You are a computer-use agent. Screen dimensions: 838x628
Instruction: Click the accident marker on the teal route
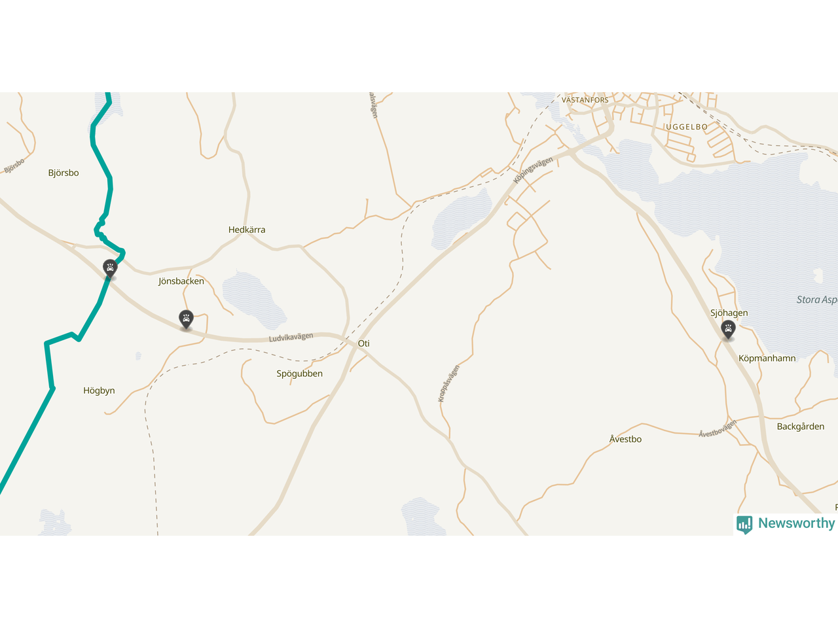[x=110, y=269]
